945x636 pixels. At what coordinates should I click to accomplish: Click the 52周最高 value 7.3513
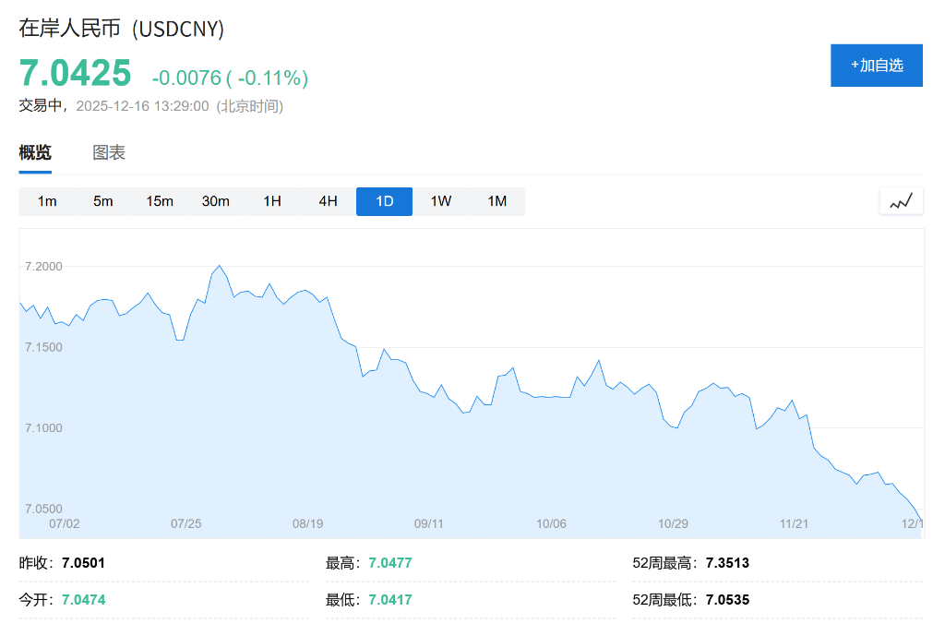[727, 562]
